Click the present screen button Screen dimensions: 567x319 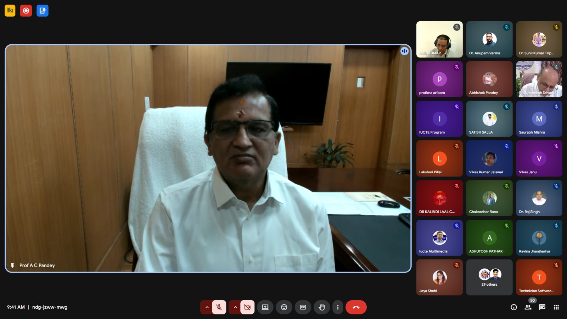[x=265, y=307]
